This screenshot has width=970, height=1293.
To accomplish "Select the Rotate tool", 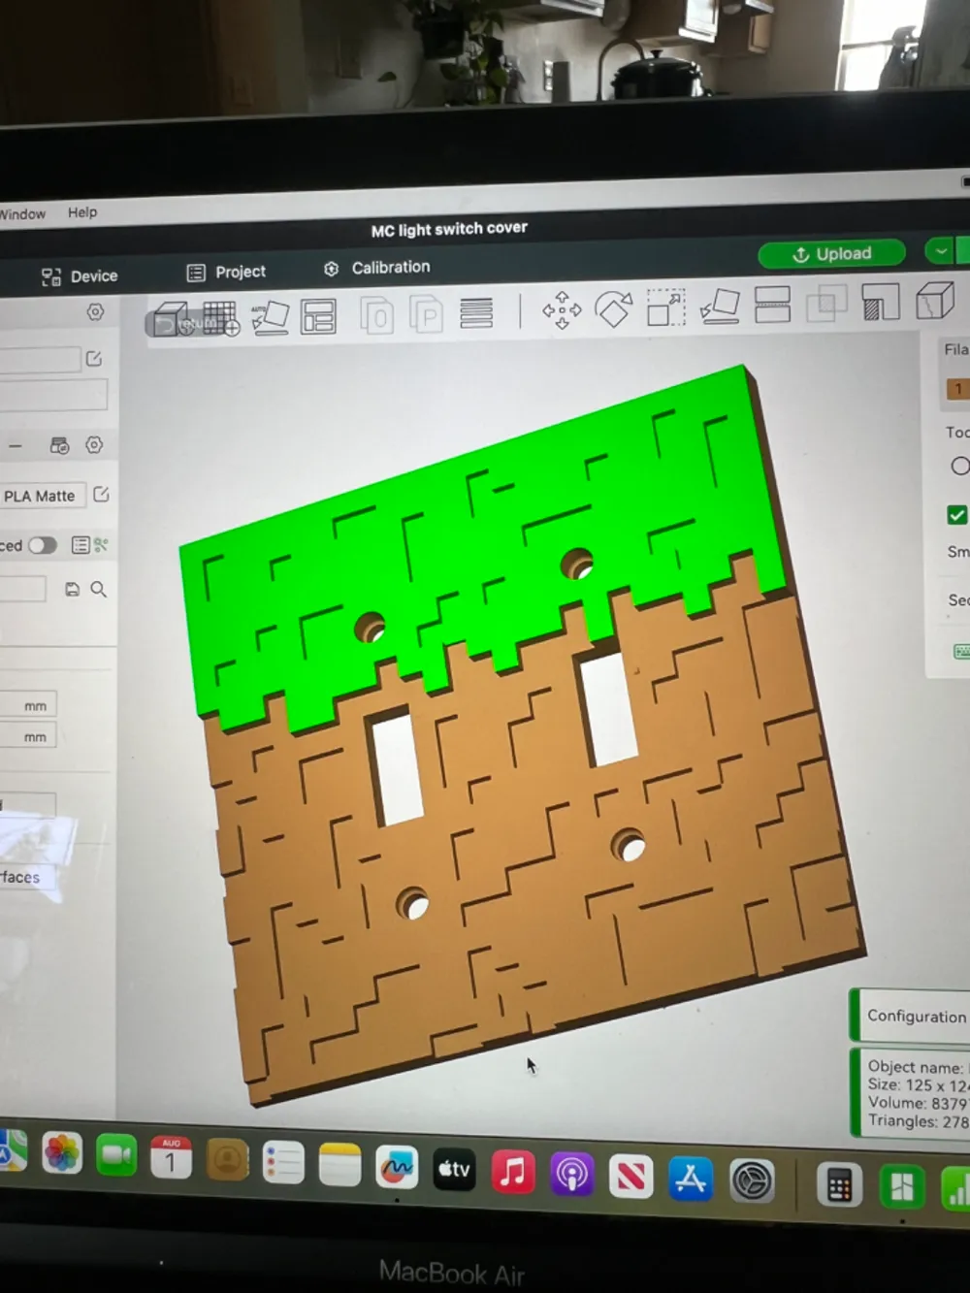I will (613, 309).
